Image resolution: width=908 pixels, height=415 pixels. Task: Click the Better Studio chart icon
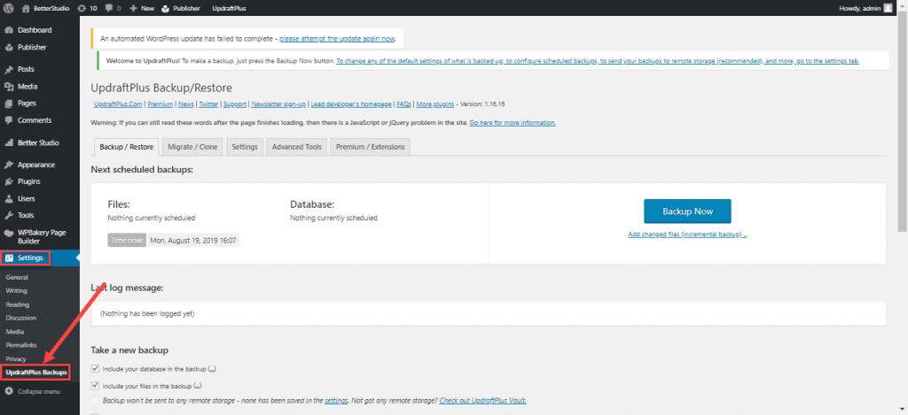[9, 142]
